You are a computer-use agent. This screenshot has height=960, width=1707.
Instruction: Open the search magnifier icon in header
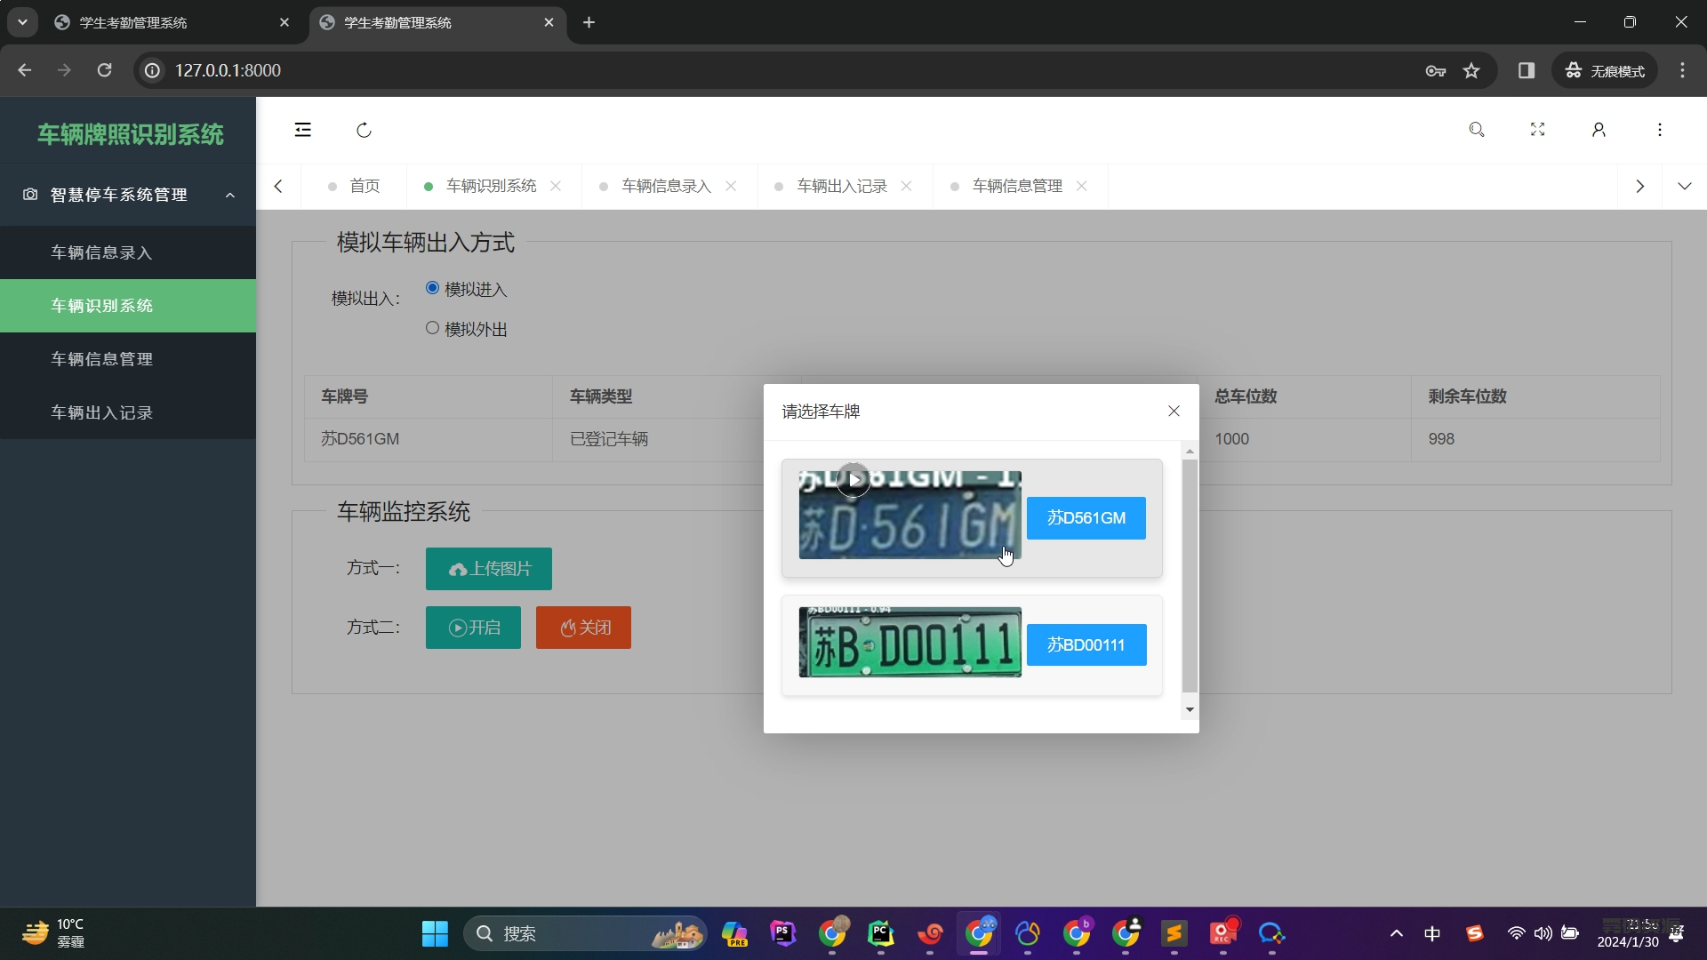(x=1477, y=130)
